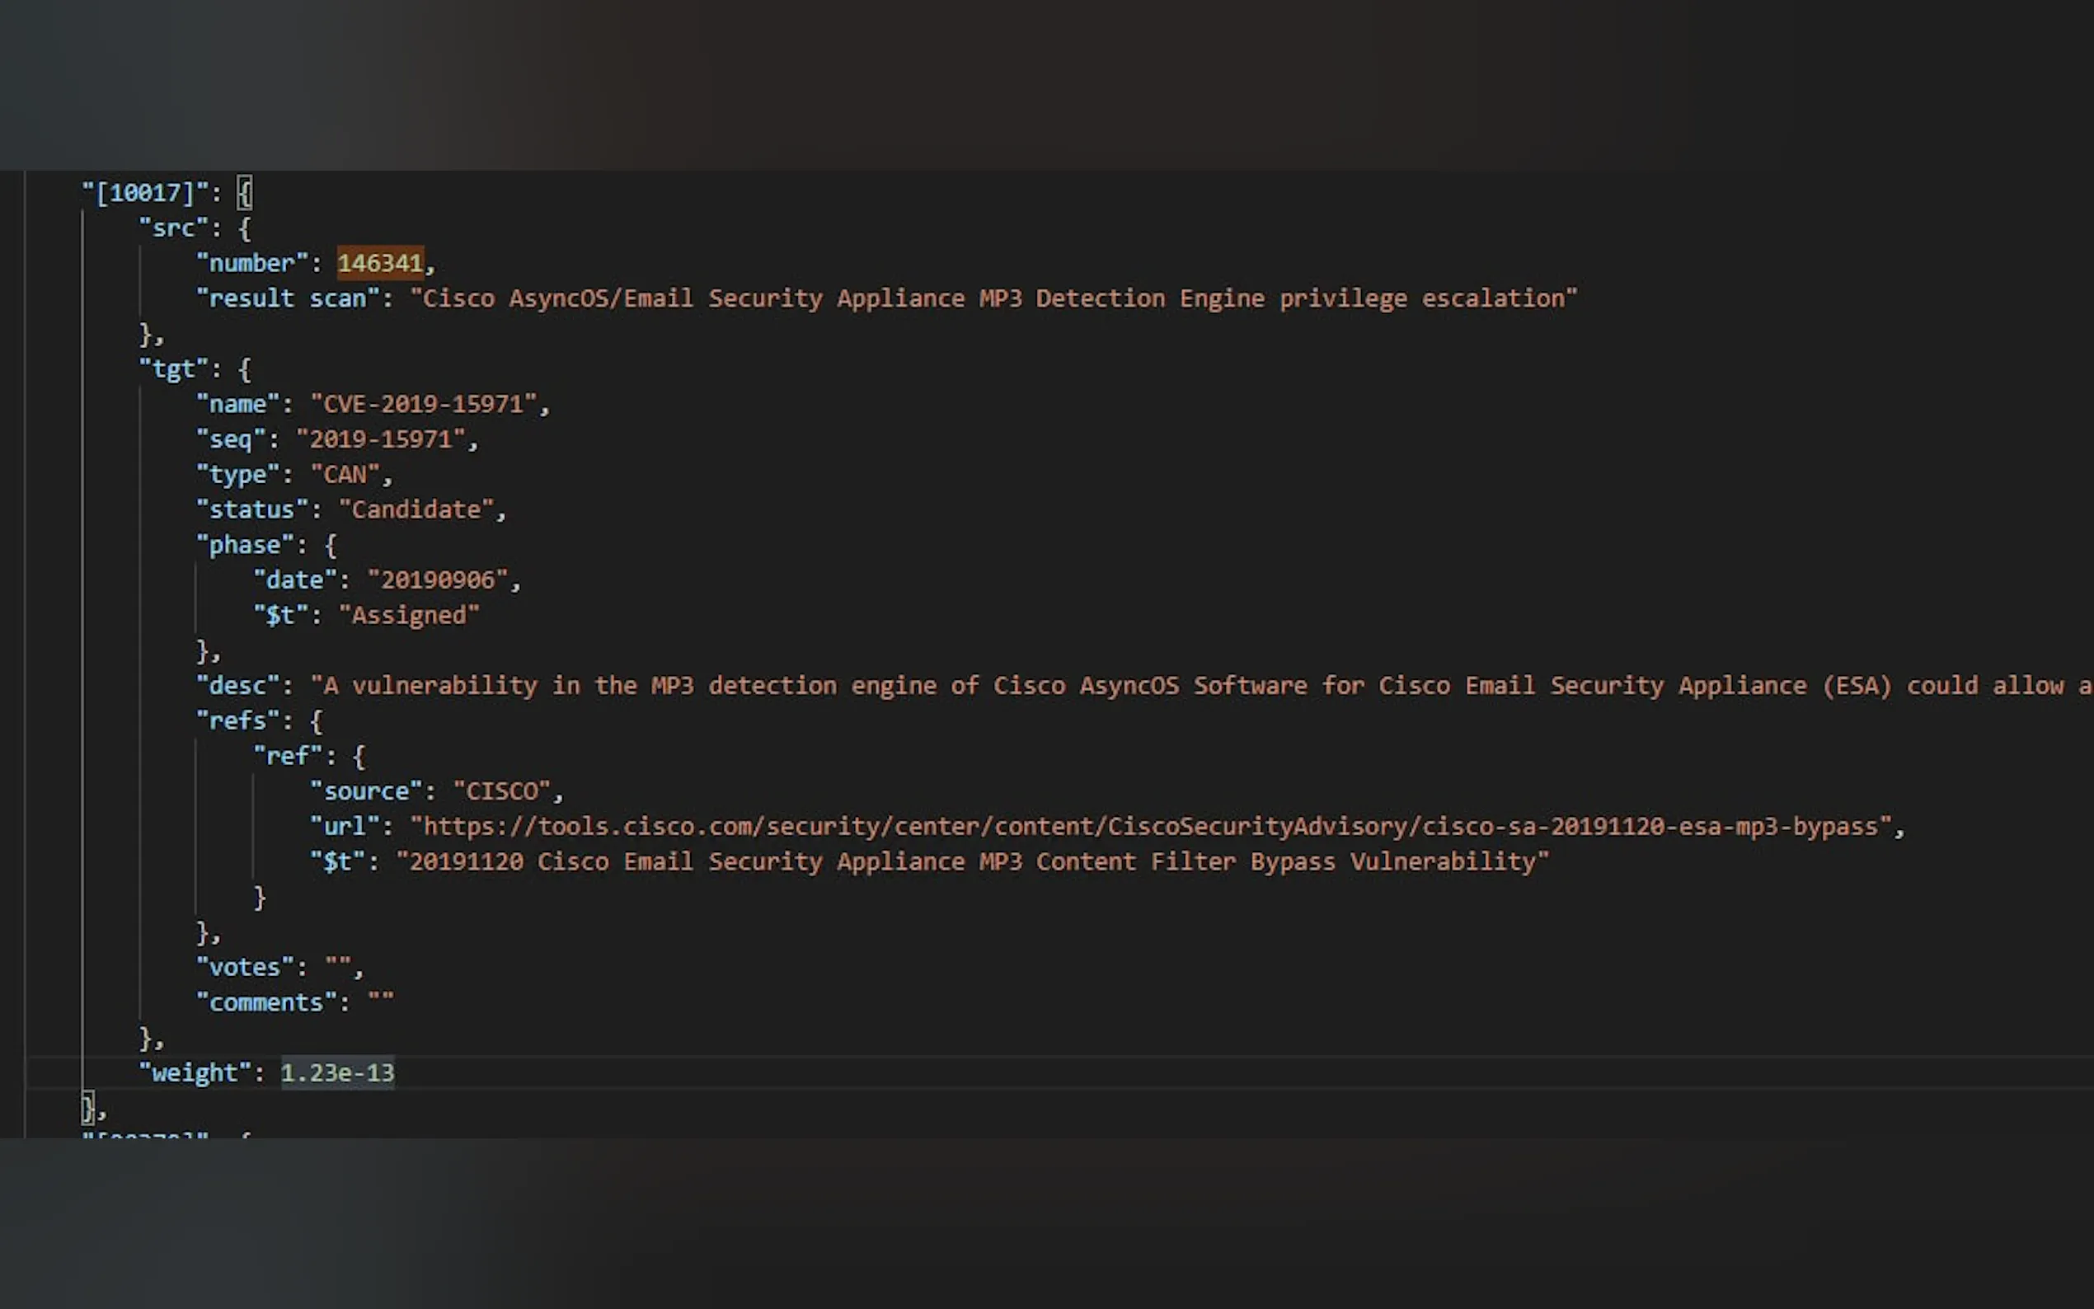Click the "refs" key name
2094x1309 pixels.
(237, 720)
